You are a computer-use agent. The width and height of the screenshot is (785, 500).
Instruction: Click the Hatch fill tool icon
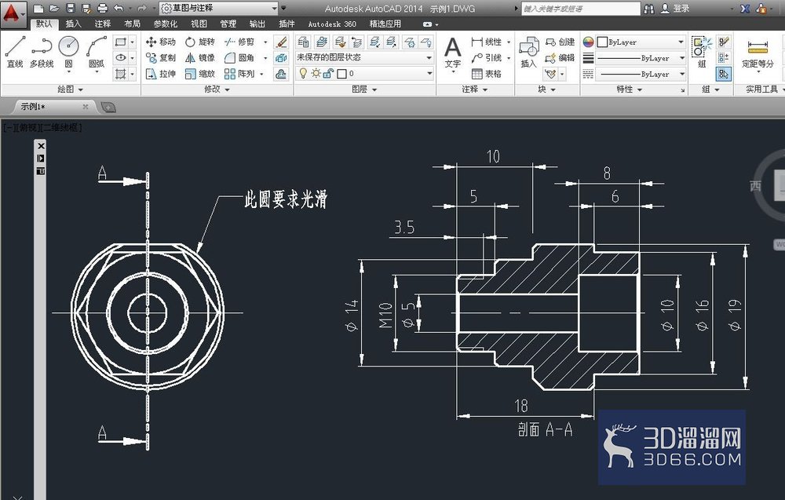pyautogui.click(x=121, y=74)
